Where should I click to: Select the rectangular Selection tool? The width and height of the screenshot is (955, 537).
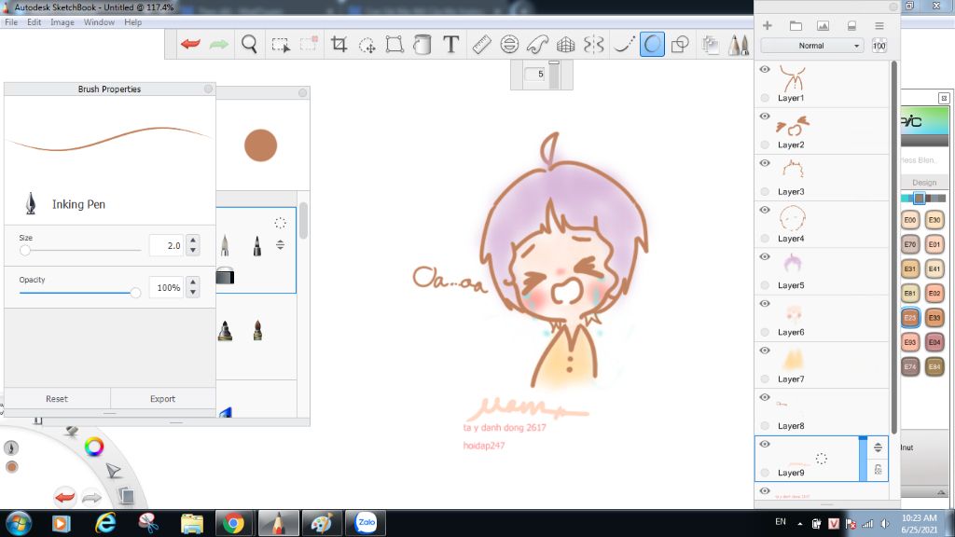click(281, 45)
